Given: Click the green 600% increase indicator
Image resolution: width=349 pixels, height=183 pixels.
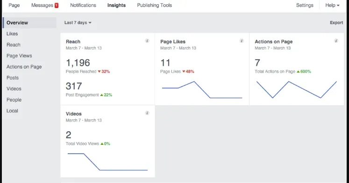Looking at the screenshot, I should pos(304,71).
